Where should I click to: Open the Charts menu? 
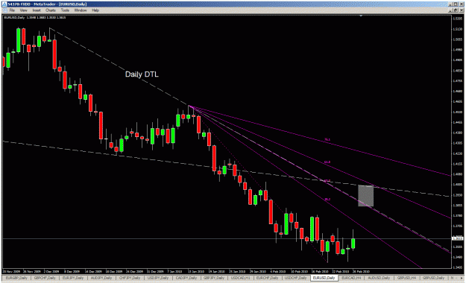(x=51, y=10)
